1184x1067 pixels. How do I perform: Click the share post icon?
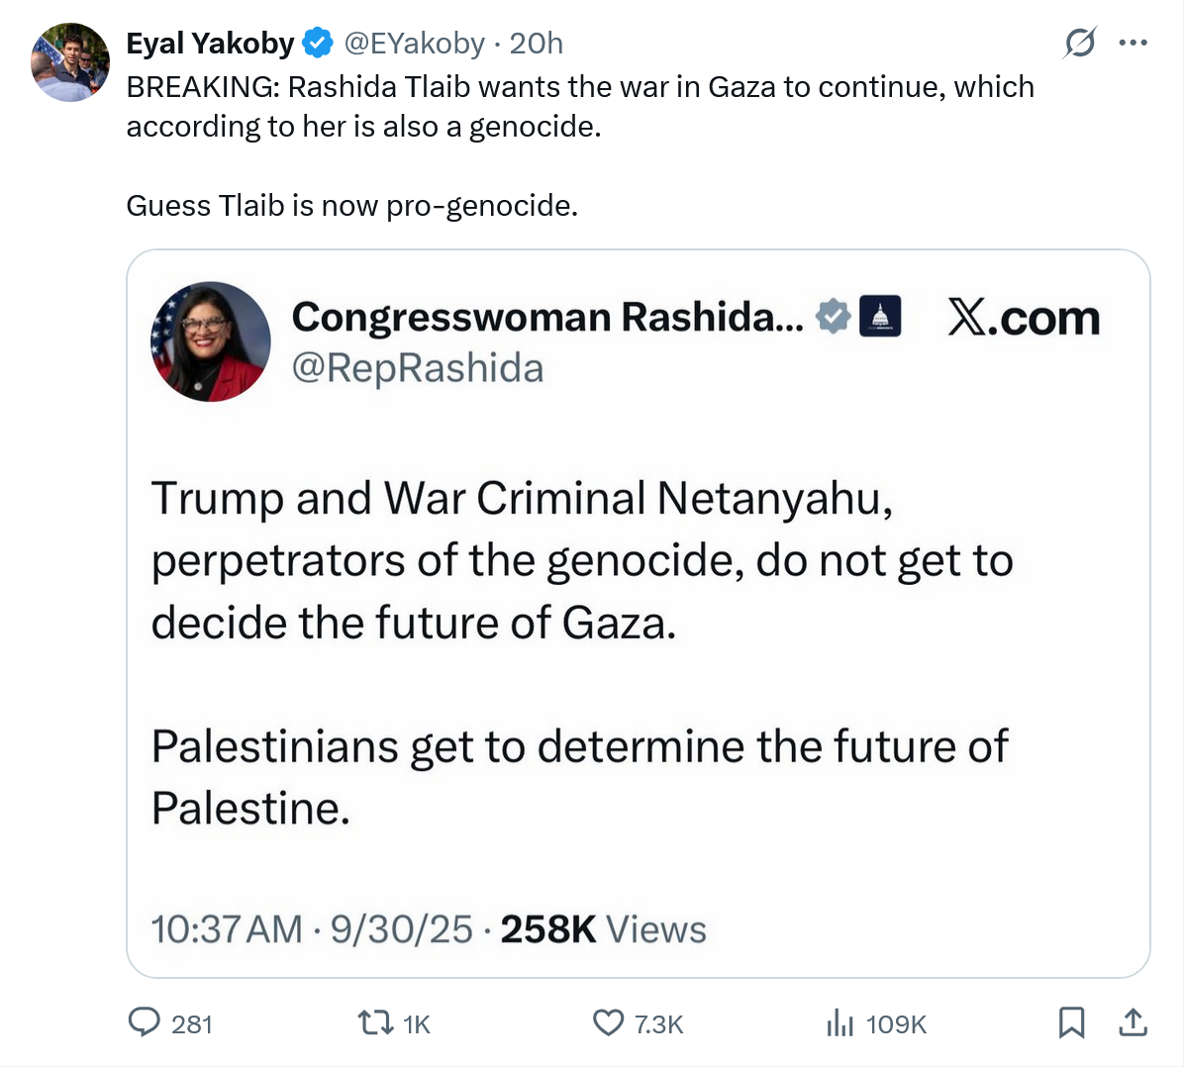(x=1133, y=1022)
